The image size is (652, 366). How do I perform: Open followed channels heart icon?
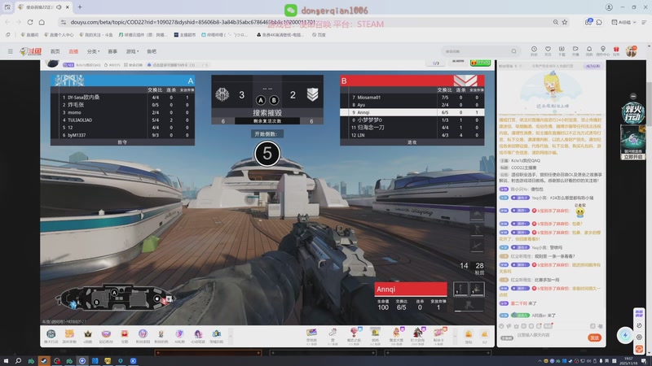pyautogui.click(x=548, y=50)
